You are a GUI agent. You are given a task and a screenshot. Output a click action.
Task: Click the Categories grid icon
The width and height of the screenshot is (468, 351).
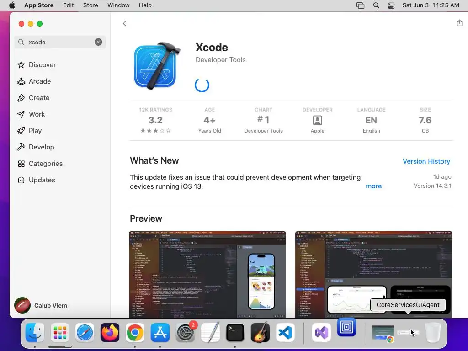click(21, 164)
